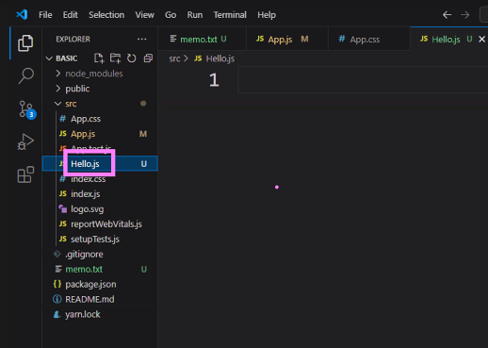Open the Selection menu
This screenshot has height=348, width=488.
point(106,15)
